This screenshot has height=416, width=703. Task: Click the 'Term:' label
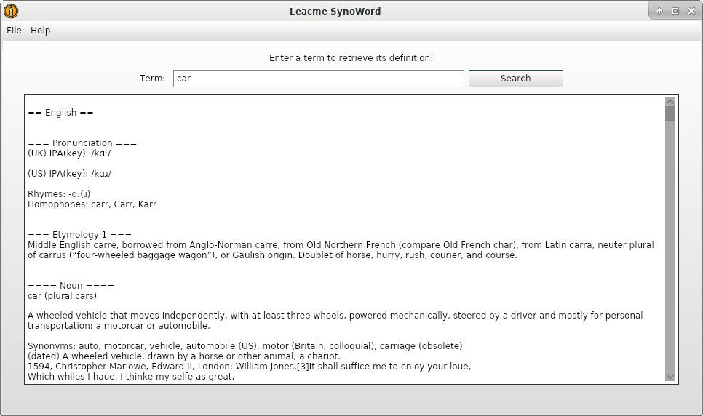(152, 79)
